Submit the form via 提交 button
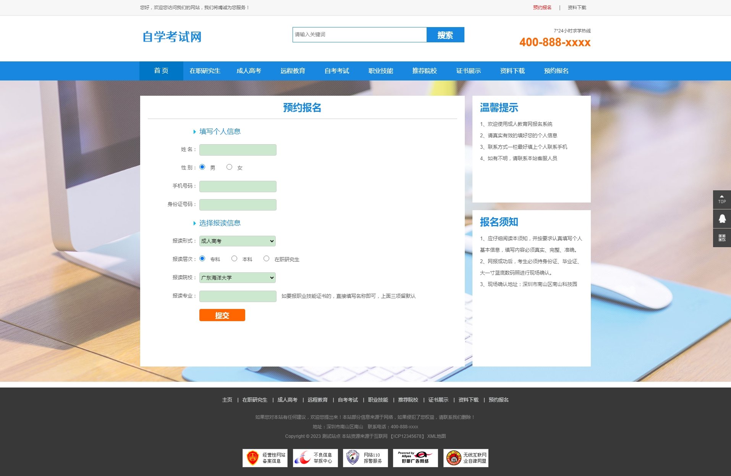The image size is (731, 476). click(x=222, y=315)
